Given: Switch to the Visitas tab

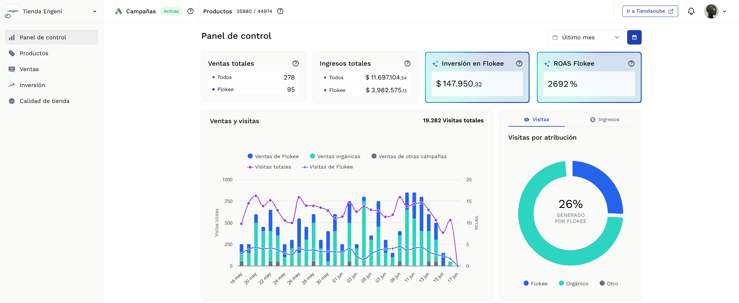Looking at the screenshot, I should tap(537, 120).
